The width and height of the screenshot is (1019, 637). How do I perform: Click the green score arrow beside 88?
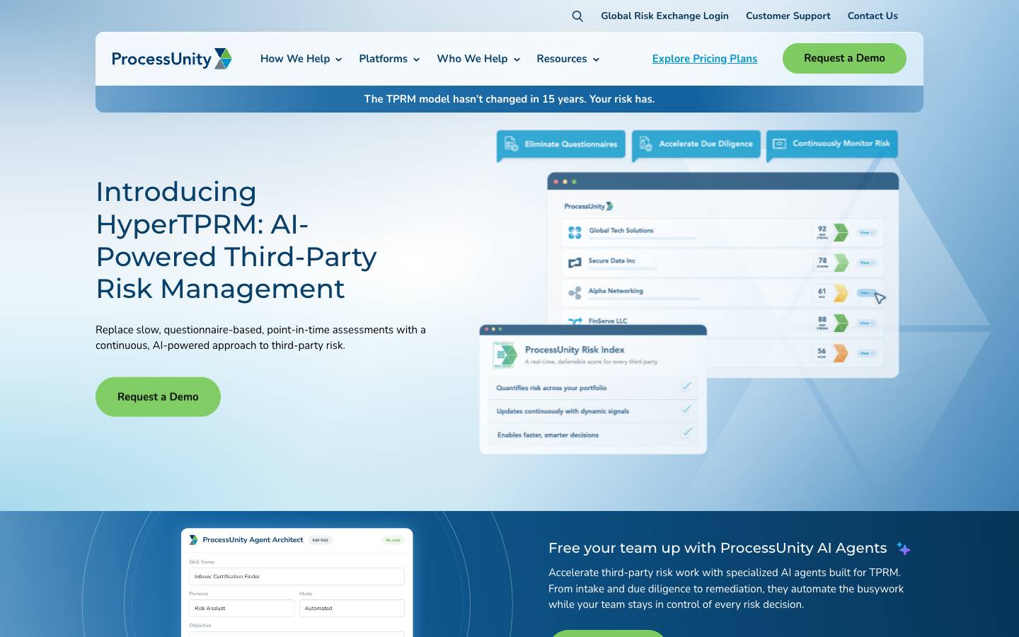pyautogui.click(x=841, y=323)
